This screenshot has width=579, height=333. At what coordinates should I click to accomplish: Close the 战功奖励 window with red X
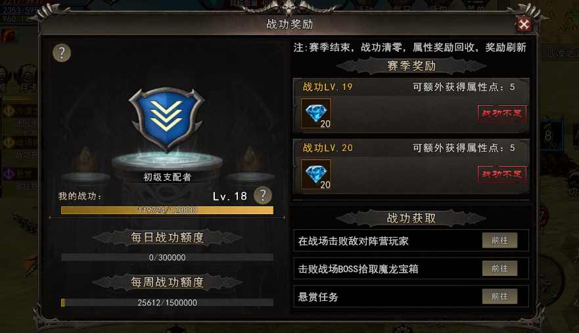point(524,24)
